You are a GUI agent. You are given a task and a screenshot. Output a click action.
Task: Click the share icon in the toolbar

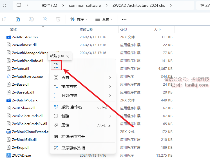(x=45, y=19)
